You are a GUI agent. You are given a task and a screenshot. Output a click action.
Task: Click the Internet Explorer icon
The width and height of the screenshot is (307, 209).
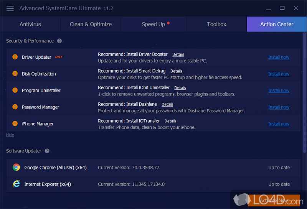click(x=16, y=184)
